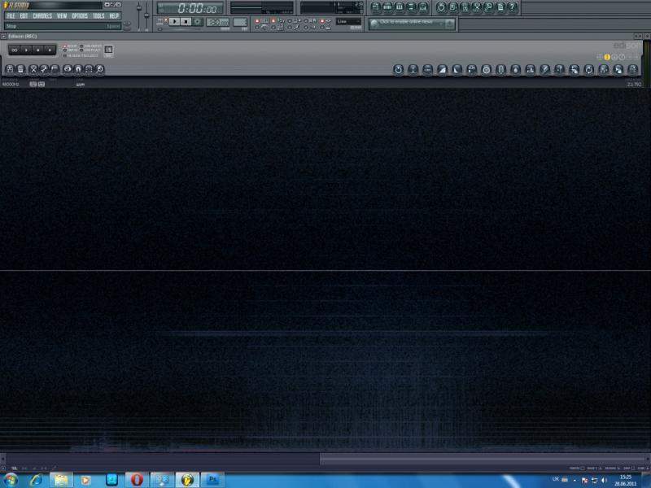Open Photoshop from the taskbar

[x=212, y=480]
